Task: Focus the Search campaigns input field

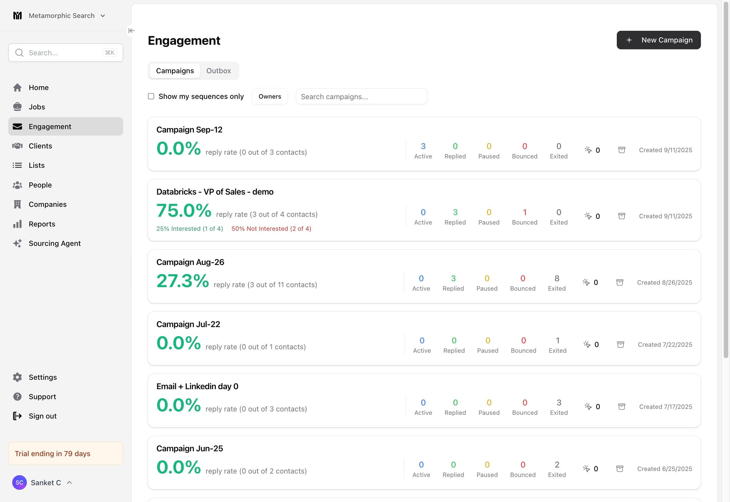Action: (361, 96)
